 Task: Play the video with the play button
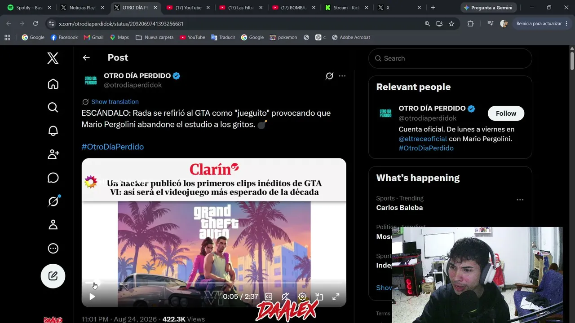coord(92,297)
